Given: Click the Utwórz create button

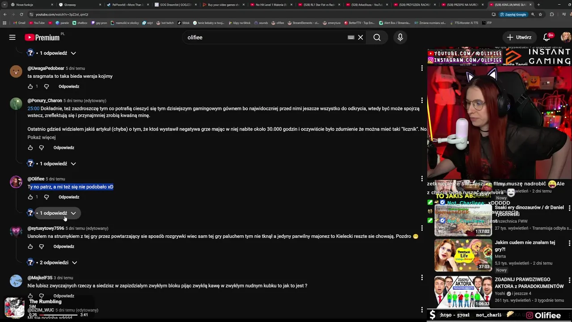Looking at the screenshot, I should pyautogui.click(x=519, y=38).
